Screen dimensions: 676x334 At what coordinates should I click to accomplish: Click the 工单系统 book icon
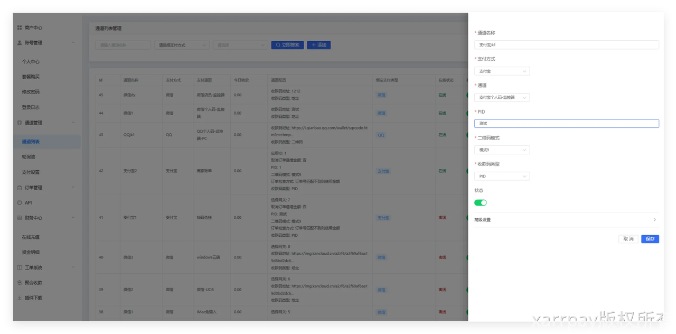point(20,267)
